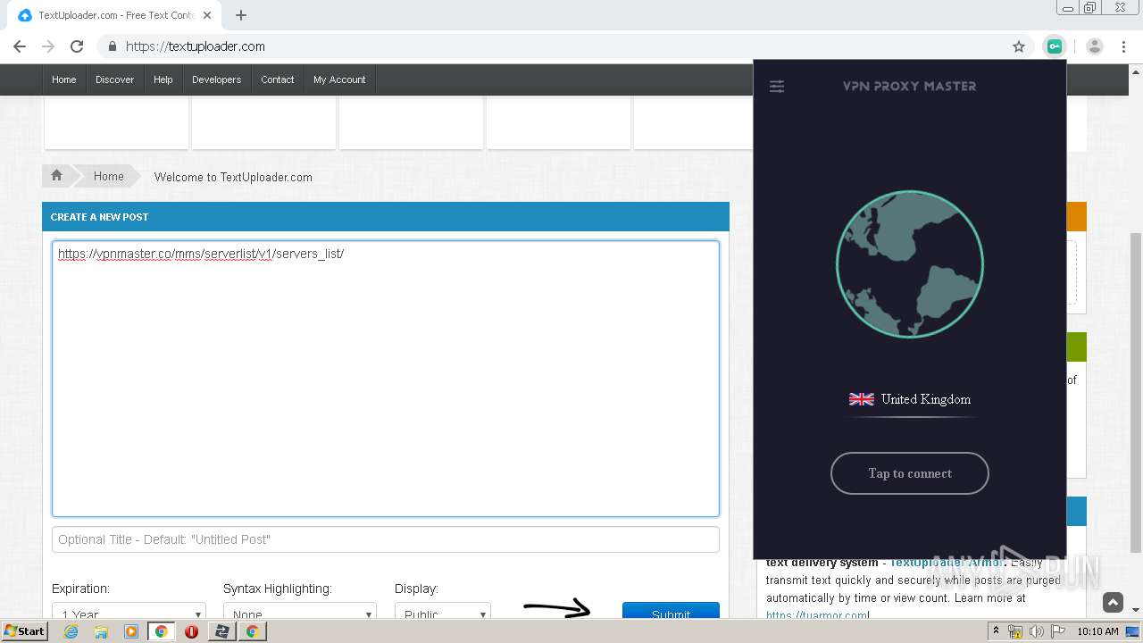Click the Create a New Post header
This screenshot has width=1143, height=643.
coord(386,217)
